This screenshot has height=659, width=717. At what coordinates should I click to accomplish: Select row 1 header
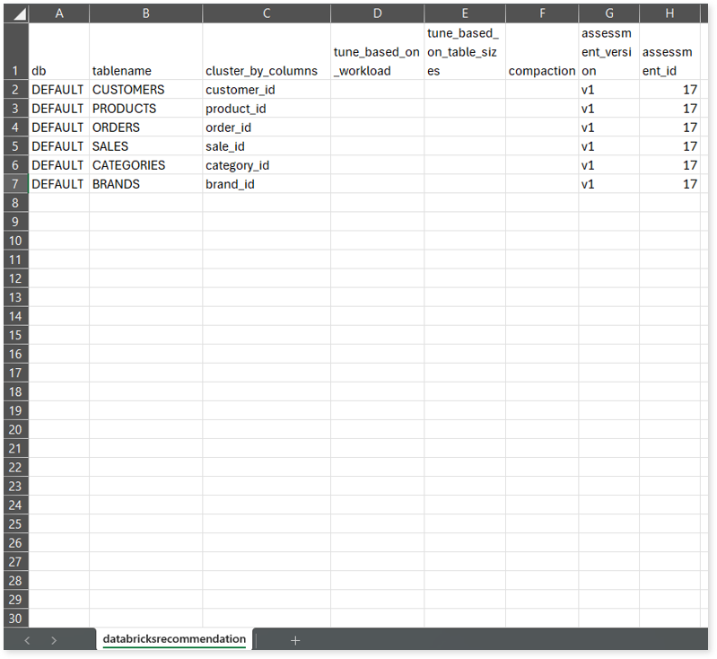pos(16,51)
